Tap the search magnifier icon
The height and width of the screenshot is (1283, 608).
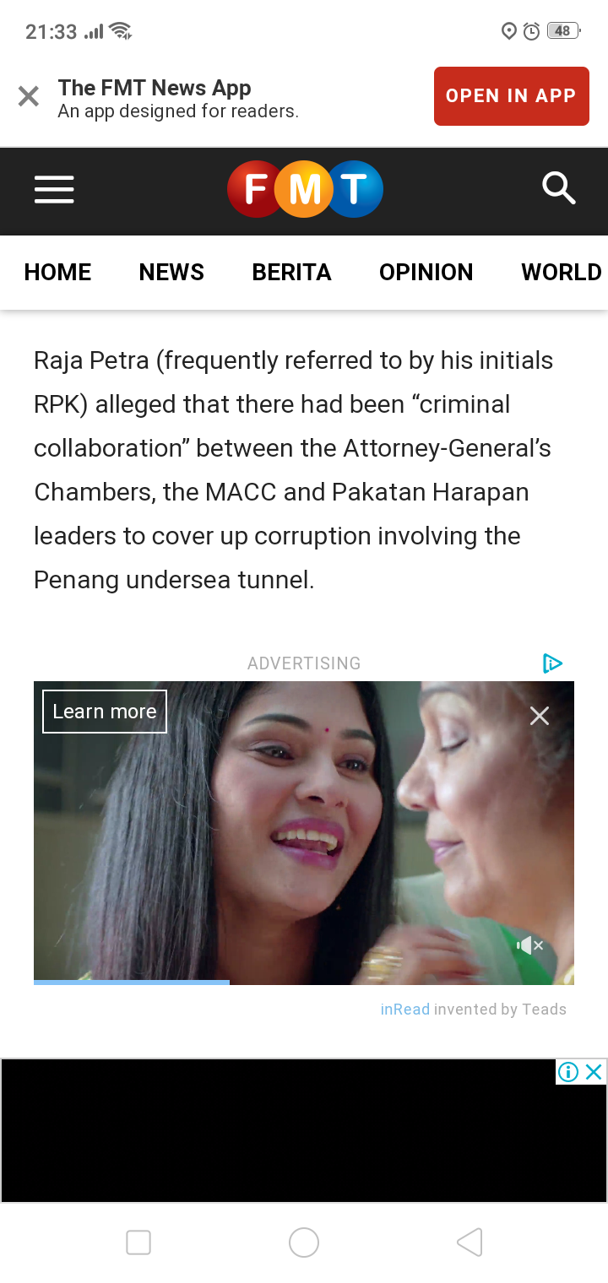click(x=558, y=188)
